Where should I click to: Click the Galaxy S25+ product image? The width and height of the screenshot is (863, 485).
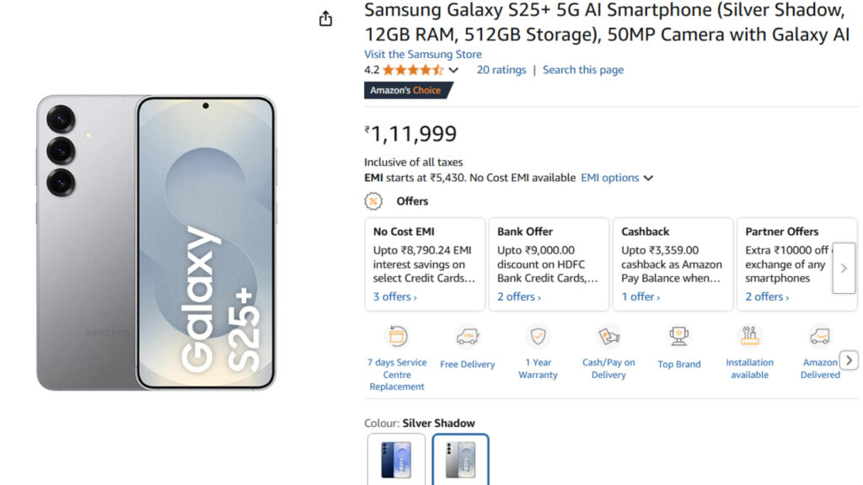[x=157, y=242]
